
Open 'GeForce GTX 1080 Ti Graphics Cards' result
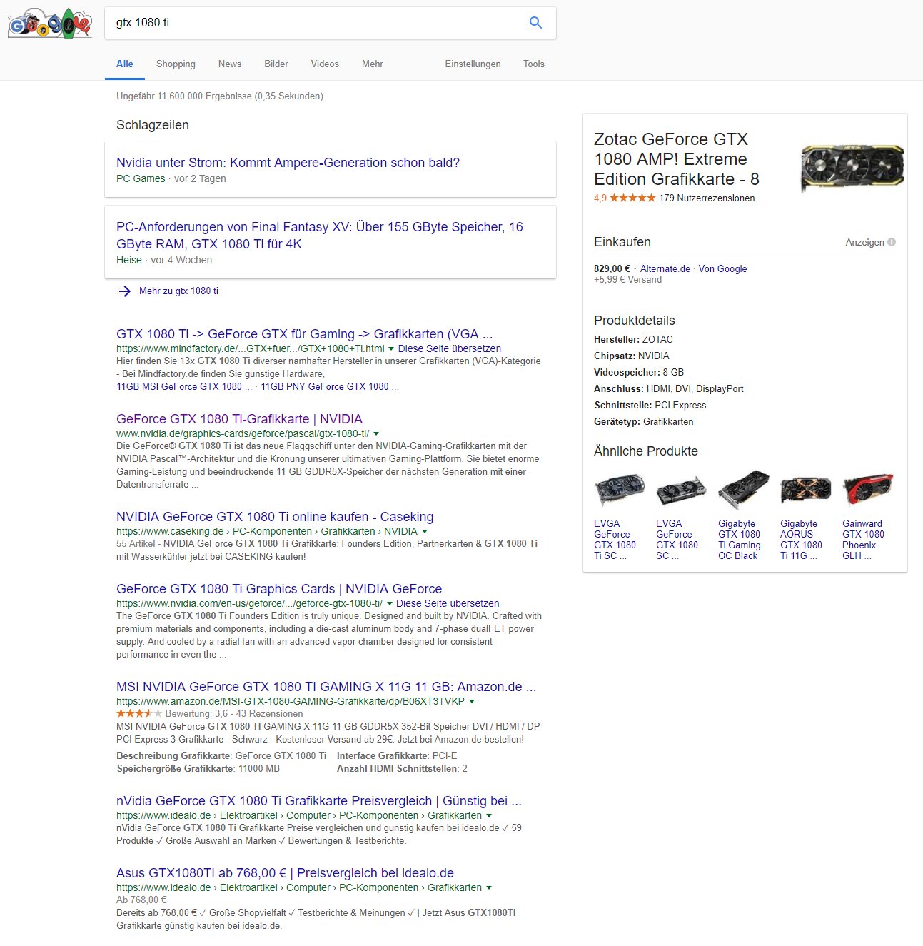tap(279, 589)
